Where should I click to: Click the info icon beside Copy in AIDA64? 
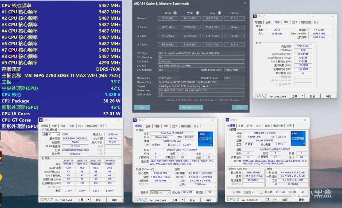[x=219, y=13]
